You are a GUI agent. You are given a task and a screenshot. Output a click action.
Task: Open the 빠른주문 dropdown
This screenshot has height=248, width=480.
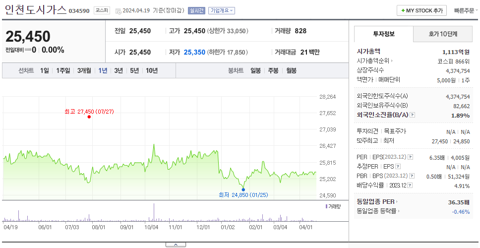[466, 11]
